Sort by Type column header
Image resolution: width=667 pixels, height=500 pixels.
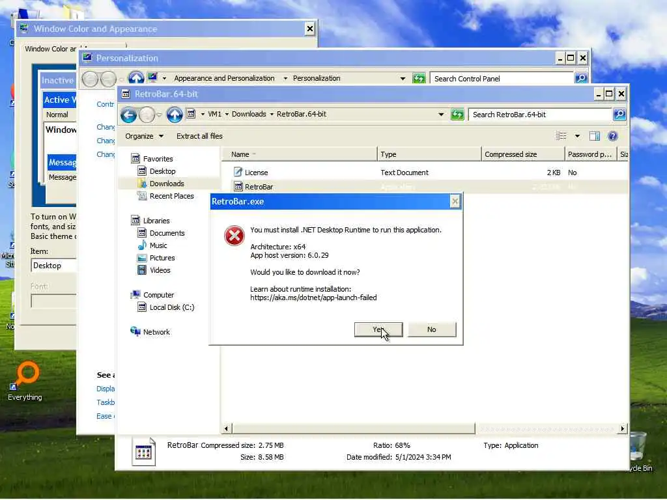429,154
